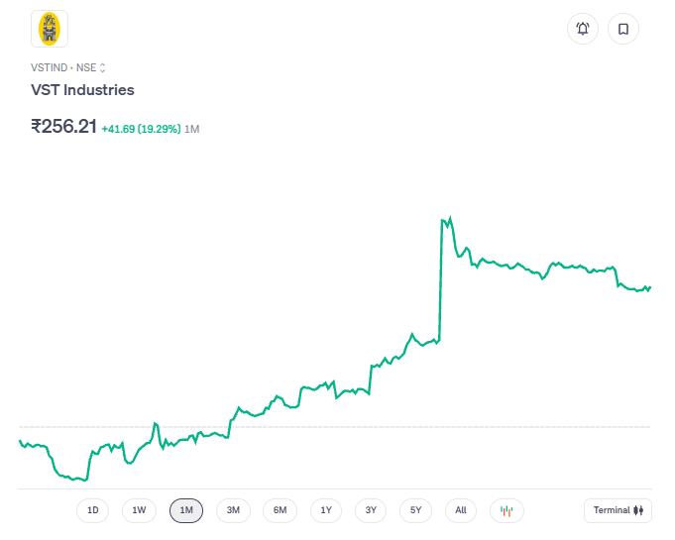The image size is (675, 540).
Task: Switch chart to 3M range
Action: coord(233,510)
